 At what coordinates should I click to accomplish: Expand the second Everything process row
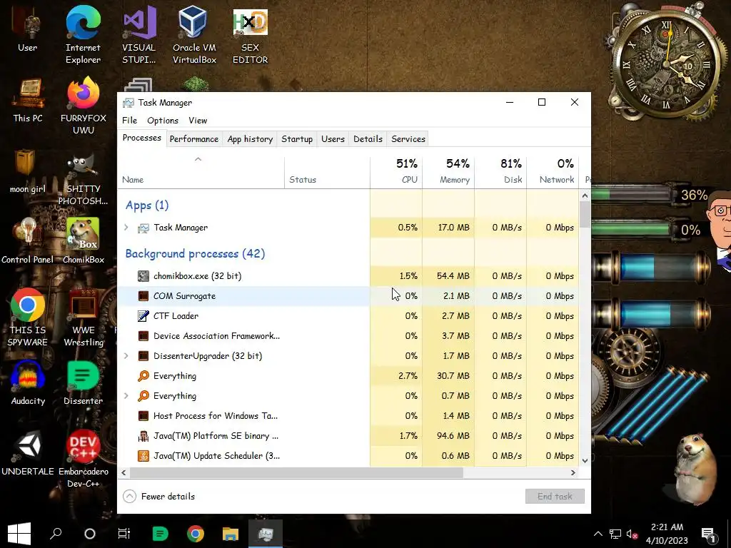click(126, 395)
